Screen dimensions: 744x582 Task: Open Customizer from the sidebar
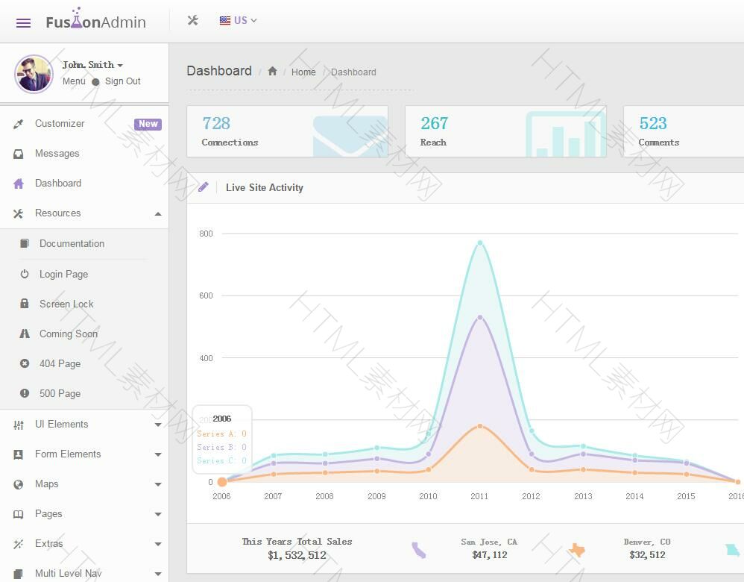pos(60,124)
